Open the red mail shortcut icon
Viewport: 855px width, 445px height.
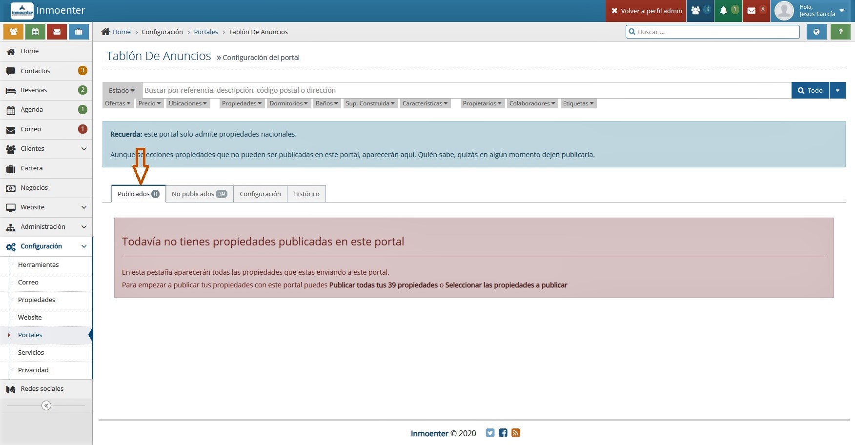(x=57, y=32)
